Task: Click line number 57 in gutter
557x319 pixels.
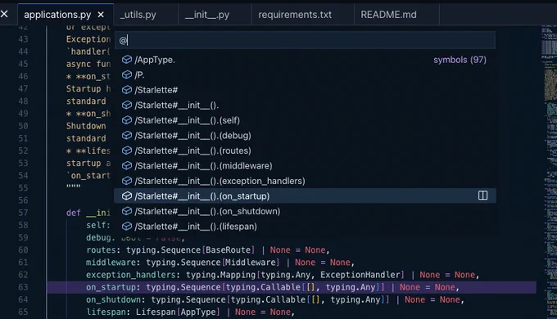Action: click(x=23, y=213)
